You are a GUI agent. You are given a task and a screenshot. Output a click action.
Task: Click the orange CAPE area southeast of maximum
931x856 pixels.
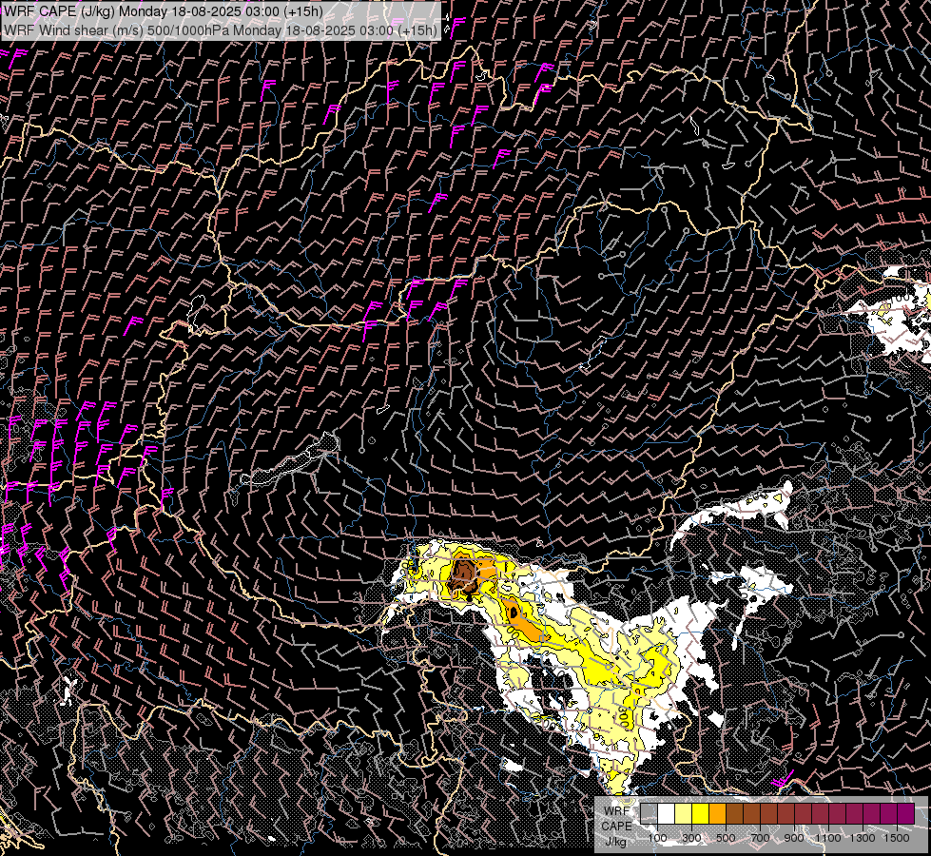click(x=524, y=624)
